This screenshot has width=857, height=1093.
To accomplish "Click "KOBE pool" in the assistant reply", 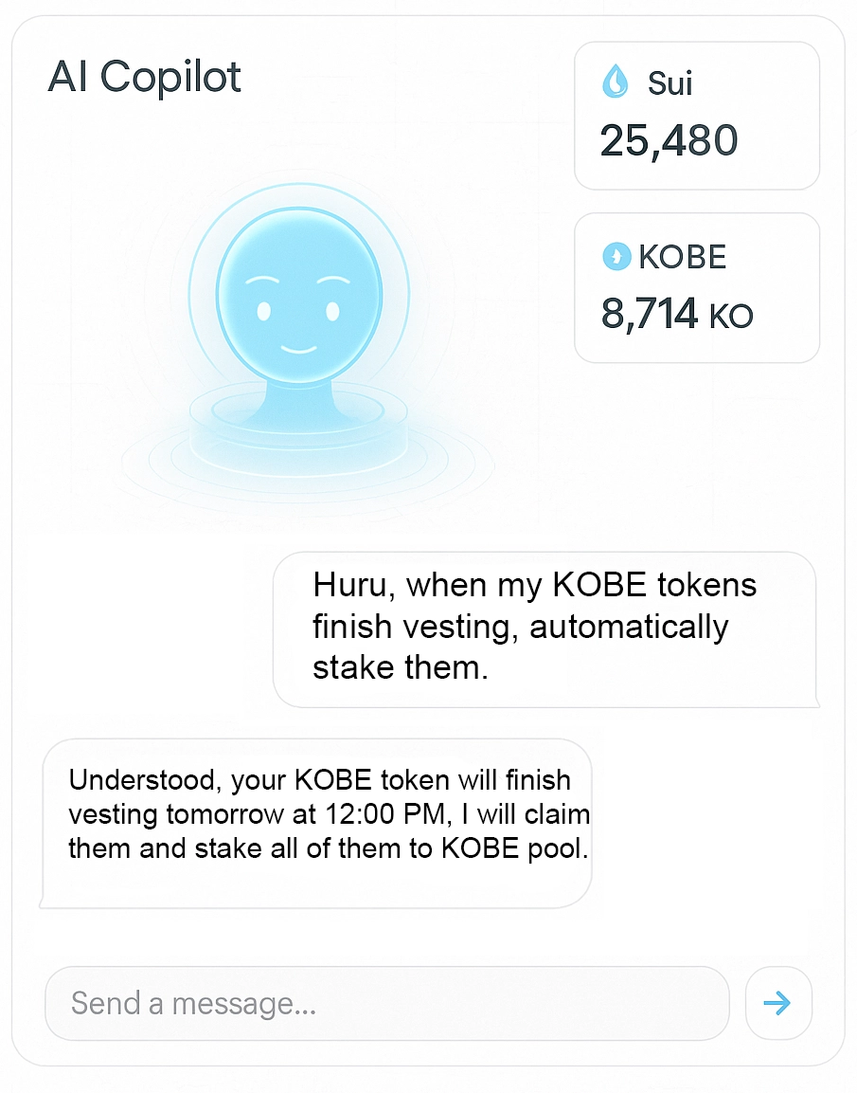I will (x=513, y=848).
